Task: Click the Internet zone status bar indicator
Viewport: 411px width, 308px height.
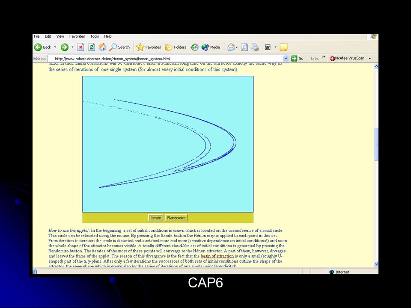Action: 339,272
